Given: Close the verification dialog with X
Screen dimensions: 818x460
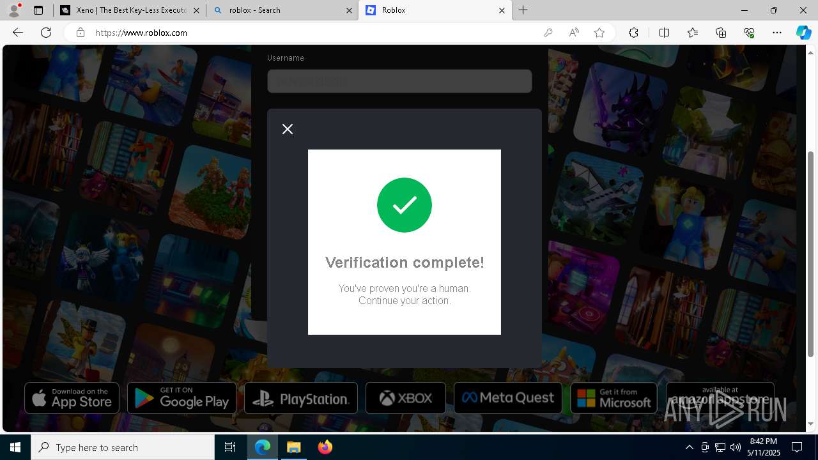Looking at the screenshot, I should pos(288,129).
